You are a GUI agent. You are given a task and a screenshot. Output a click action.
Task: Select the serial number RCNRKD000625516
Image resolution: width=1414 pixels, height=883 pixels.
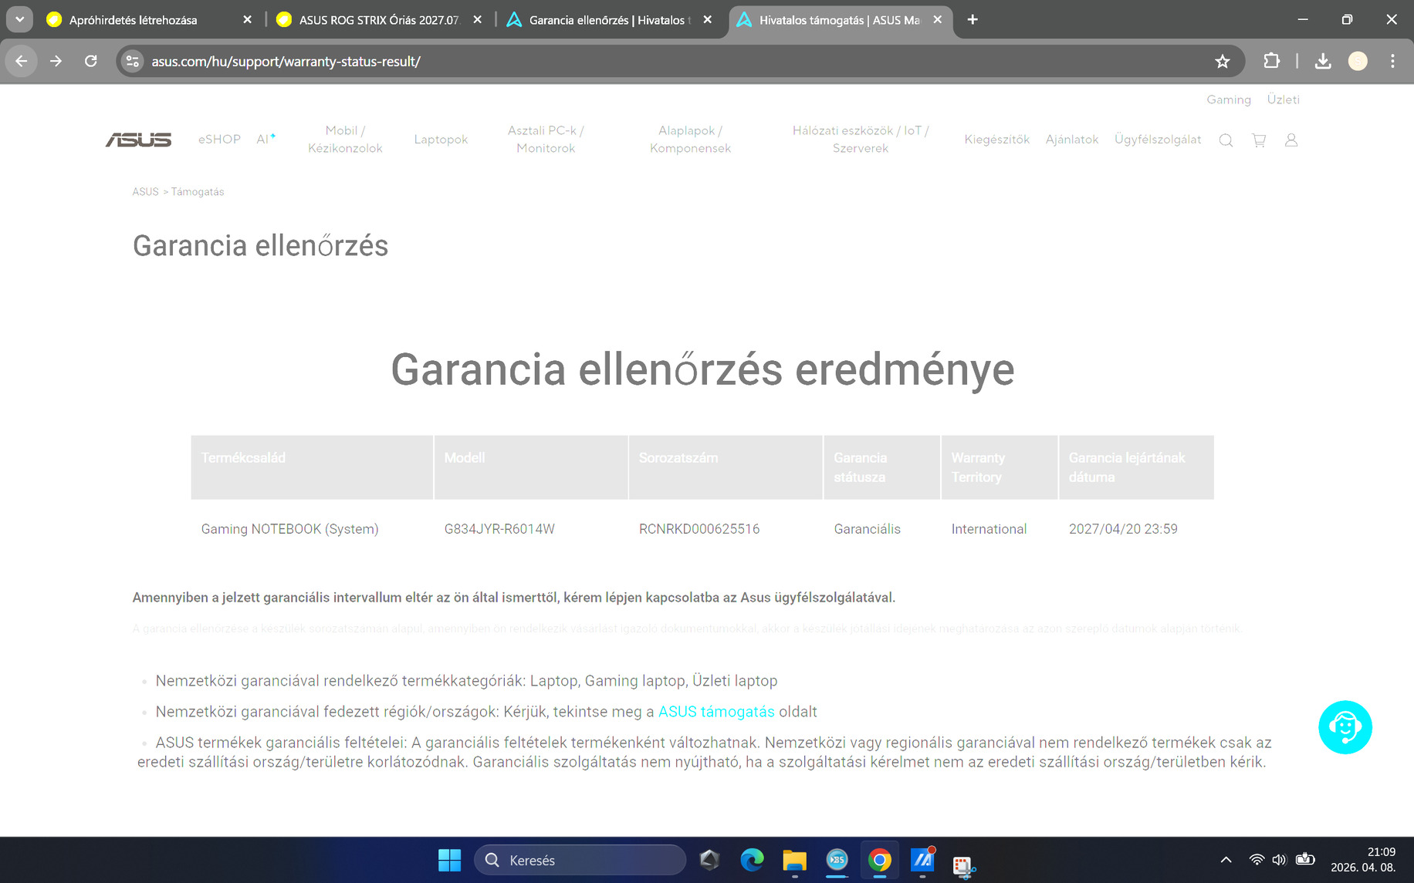699,529
